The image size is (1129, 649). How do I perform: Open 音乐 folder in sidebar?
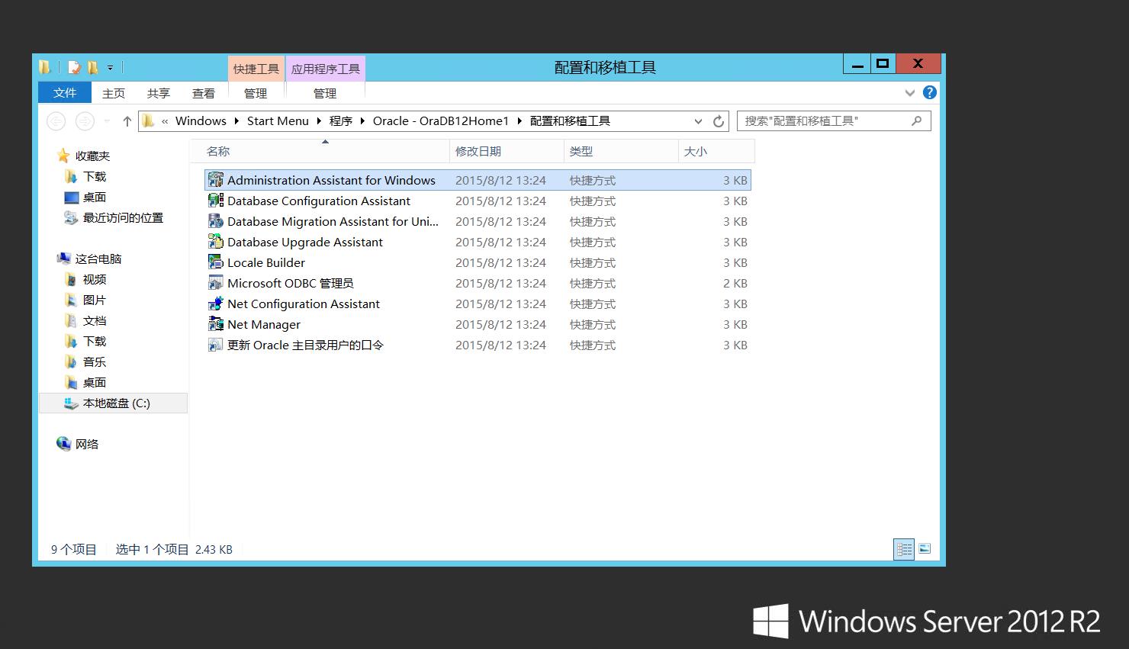94,361
